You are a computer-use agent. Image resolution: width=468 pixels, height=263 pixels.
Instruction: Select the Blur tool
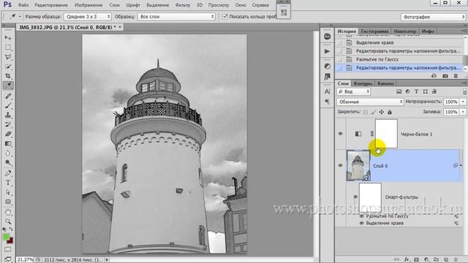pos(8,153)
